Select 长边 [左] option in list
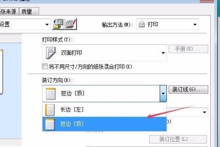Image resolution: width=220 pixels, height=147 pixels. [104, 110]
